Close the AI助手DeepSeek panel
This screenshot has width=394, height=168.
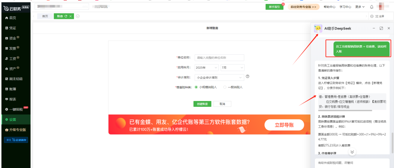click(389, 28)
